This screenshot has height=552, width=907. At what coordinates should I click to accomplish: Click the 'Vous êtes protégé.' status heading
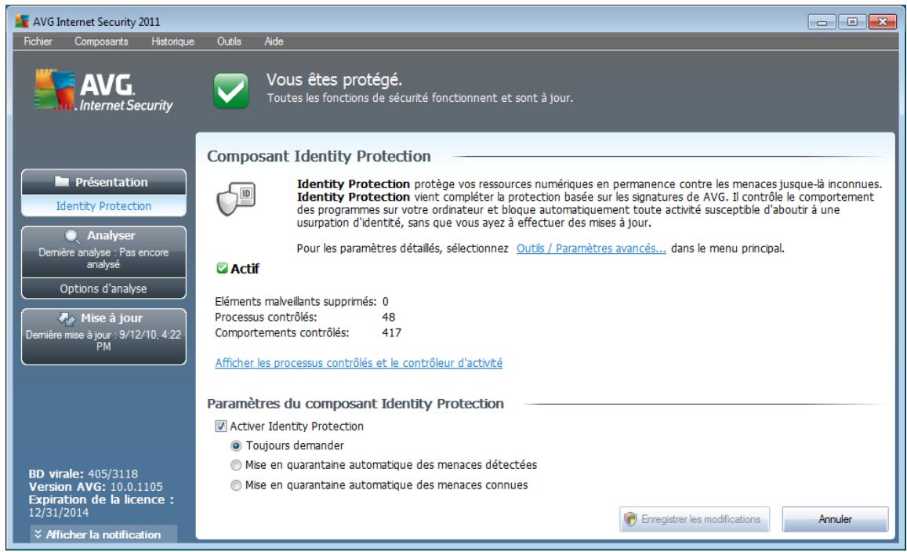pos(334,79)
